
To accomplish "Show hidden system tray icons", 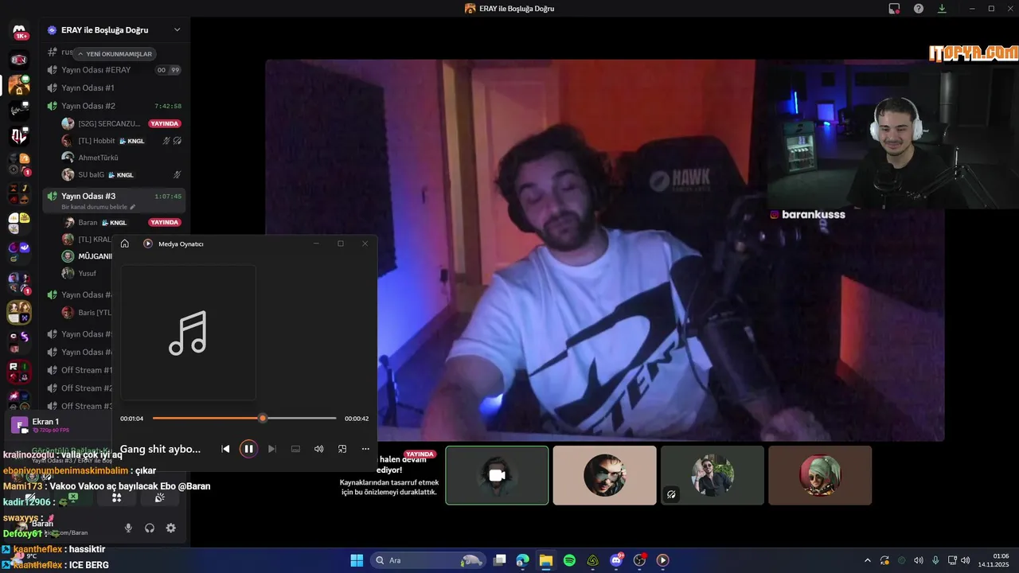I will tap(867, 560).
